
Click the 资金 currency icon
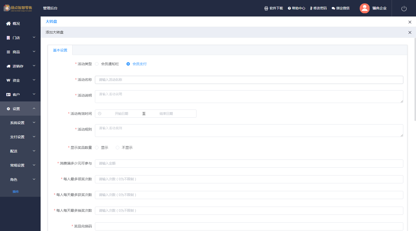[8, 80]
